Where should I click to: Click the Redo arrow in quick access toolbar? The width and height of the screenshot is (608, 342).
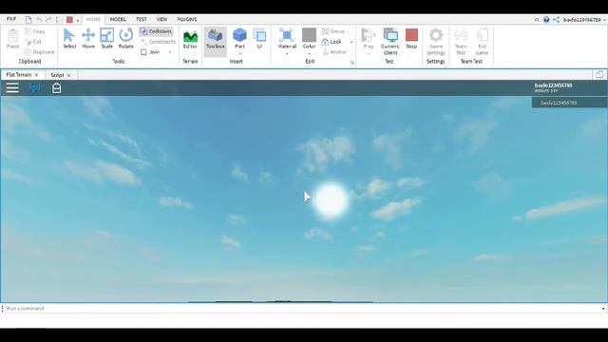click(48, 19)
